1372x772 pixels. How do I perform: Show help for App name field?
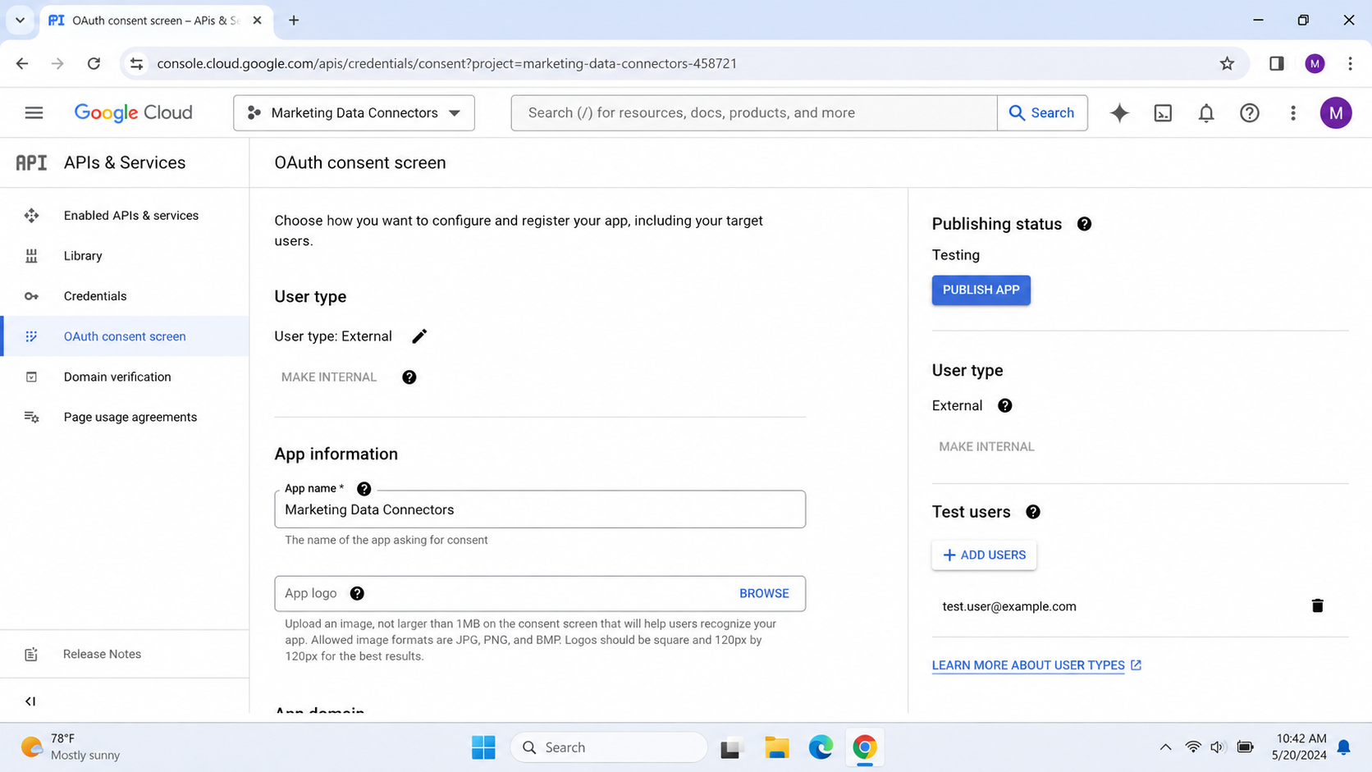pos(364,489)
